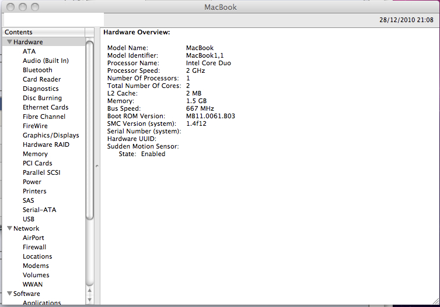Image resolution: width=440 pixels, height=307 pixels.
Task: Collapse the Network disclosure triangle
Action: click(9, 228)
